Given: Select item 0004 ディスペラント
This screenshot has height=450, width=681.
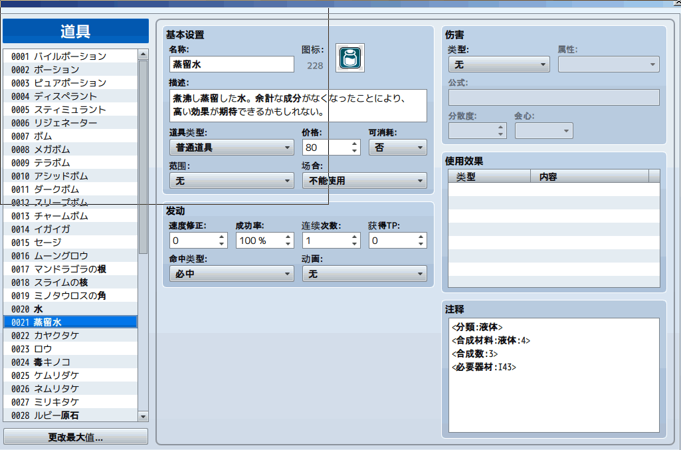Looking at the screenshot, I should pyautogui.click(x=70, y=96).
